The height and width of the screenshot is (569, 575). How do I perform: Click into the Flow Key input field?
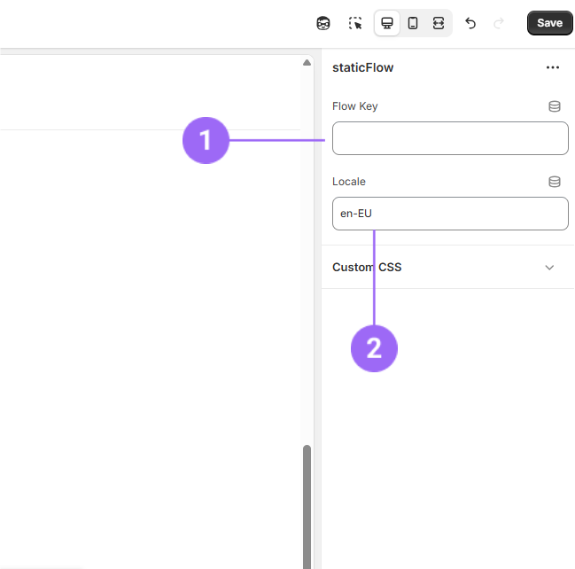[x=450, y=138]
